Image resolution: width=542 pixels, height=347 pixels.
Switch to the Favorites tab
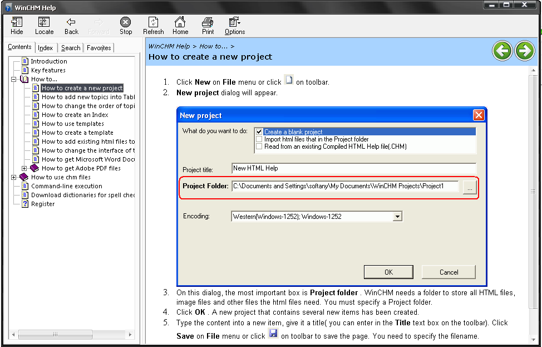[x=99, y=48]
